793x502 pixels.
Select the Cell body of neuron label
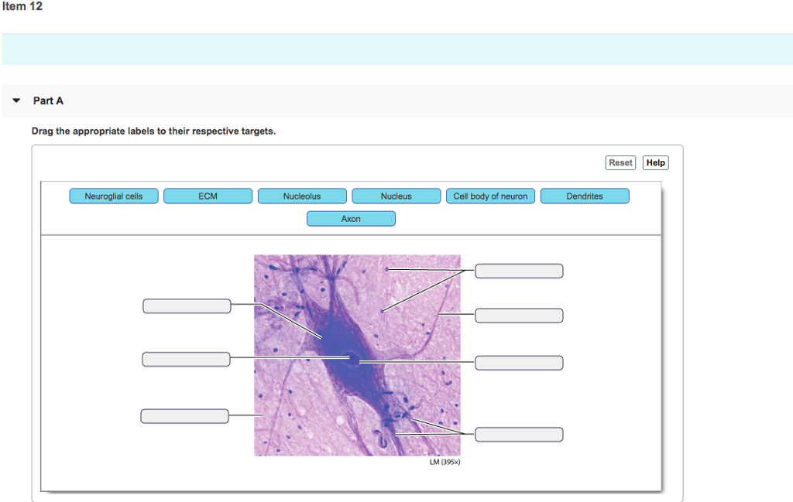point(490,196)
